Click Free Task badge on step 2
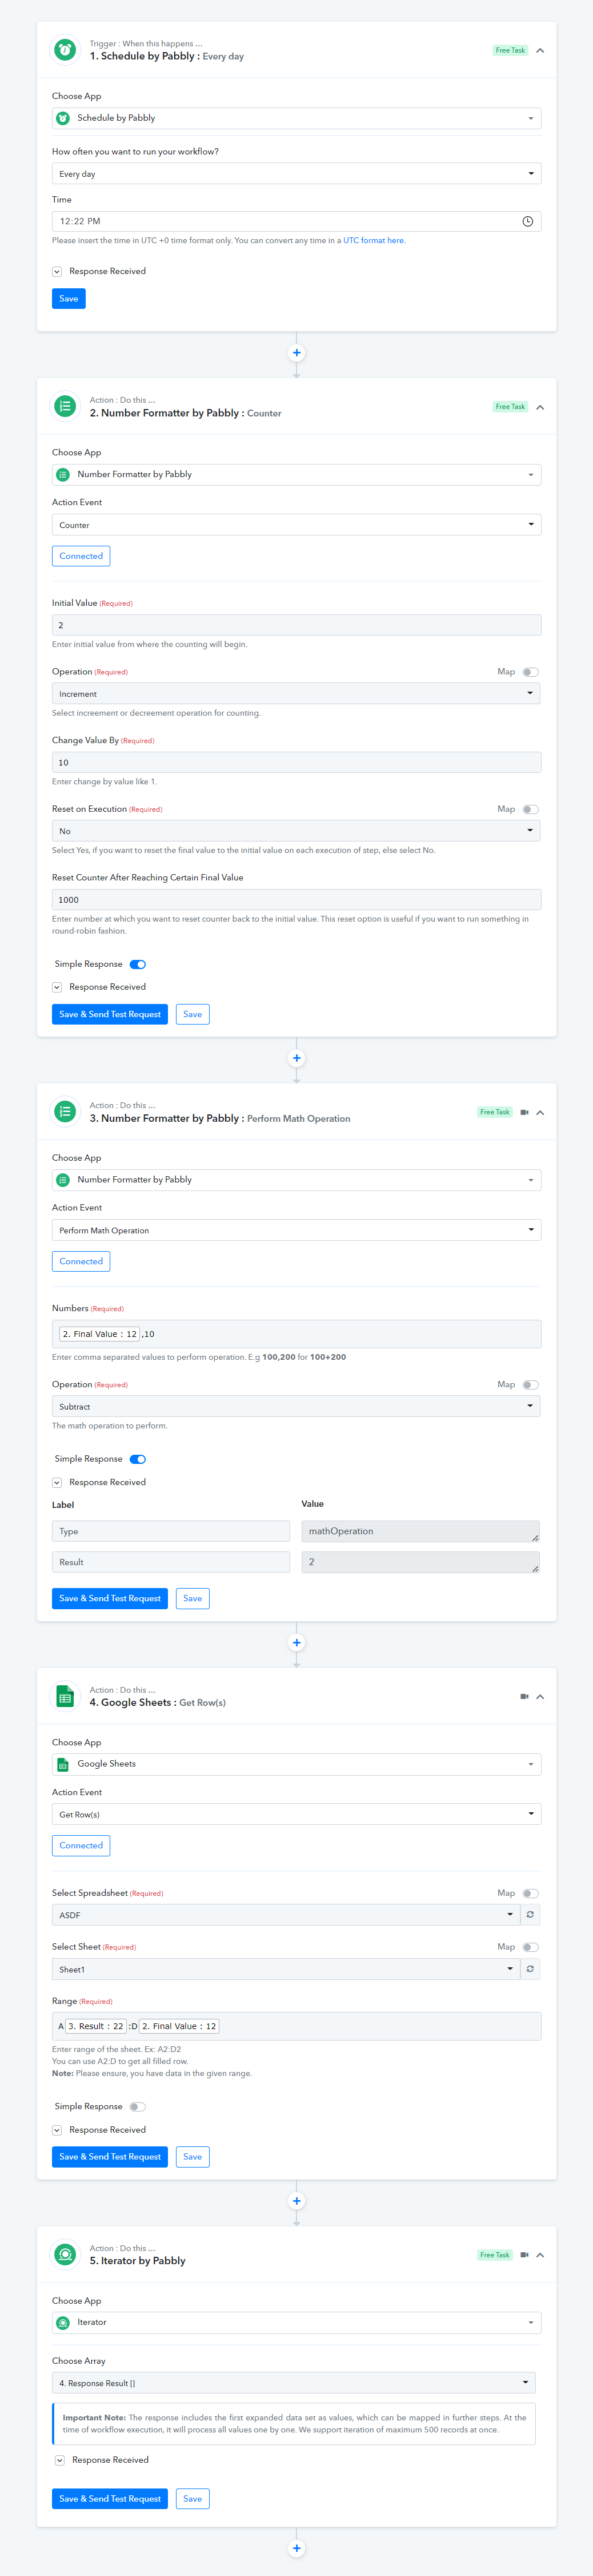This screenshot has width=593, height=2576. (x=510, y=407)
